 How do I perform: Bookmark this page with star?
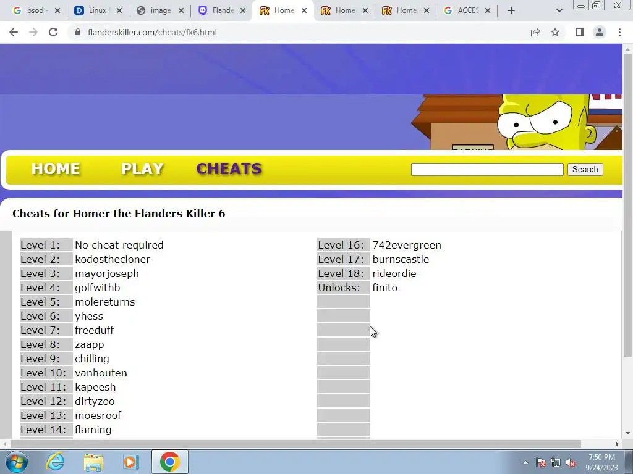[x=555, y=32]
